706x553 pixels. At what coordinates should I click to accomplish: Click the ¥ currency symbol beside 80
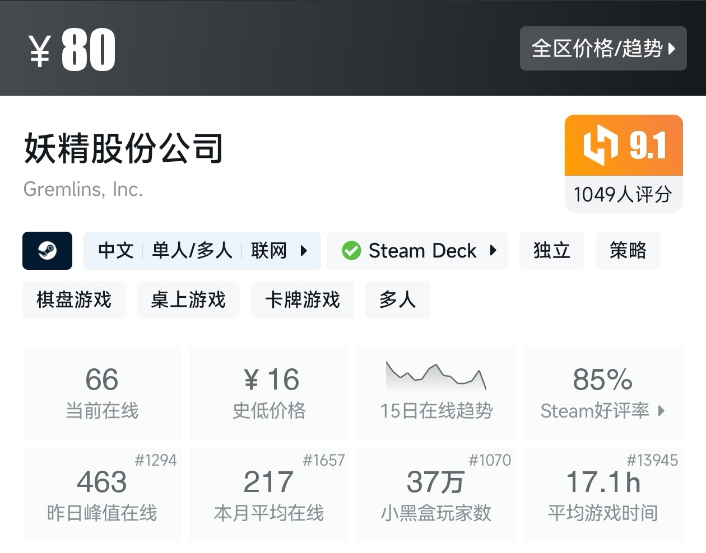40,50
